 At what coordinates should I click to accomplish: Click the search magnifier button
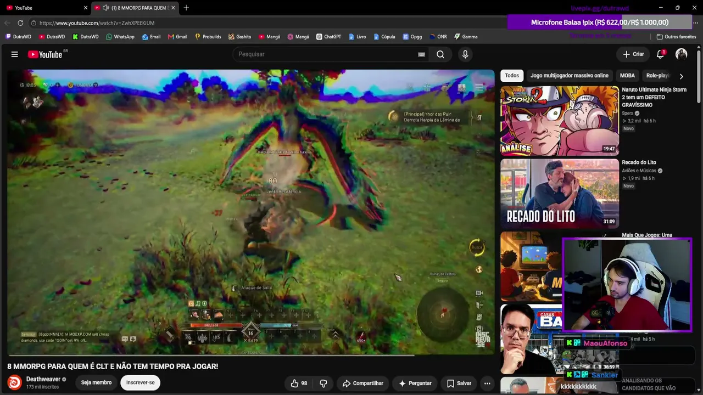click(440, 54)
